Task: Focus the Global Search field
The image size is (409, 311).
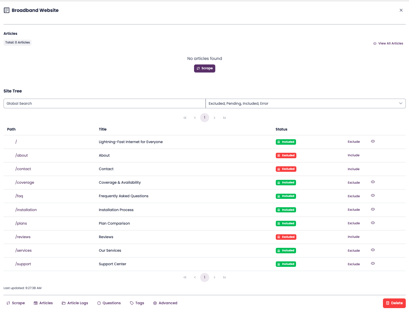Action: 104,103
